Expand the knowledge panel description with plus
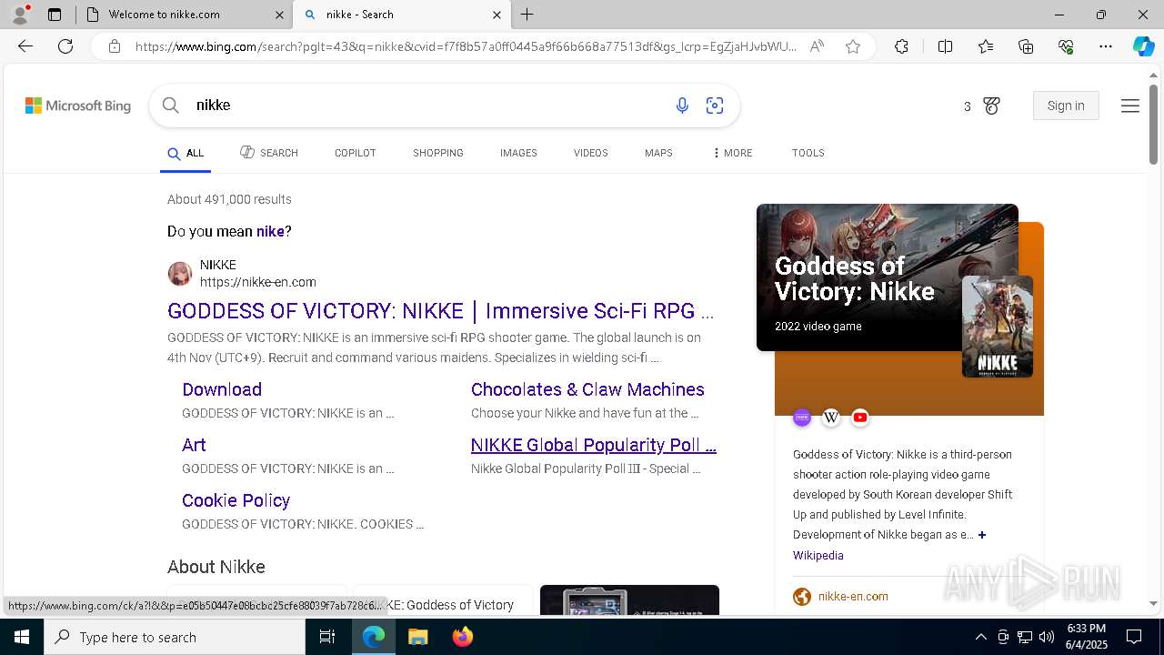1164x655 pixels. coord(982,535)
